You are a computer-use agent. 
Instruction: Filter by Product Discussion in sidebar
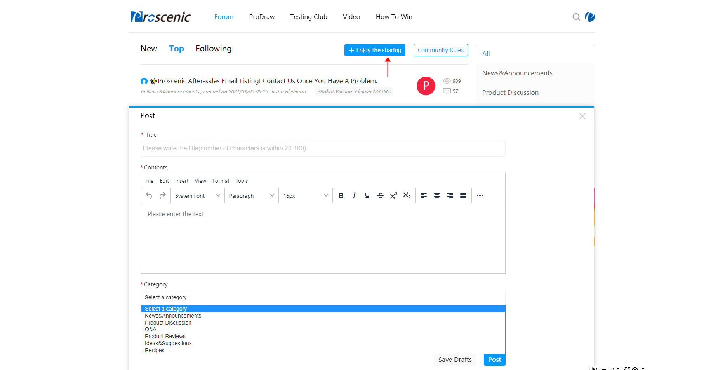510,92
